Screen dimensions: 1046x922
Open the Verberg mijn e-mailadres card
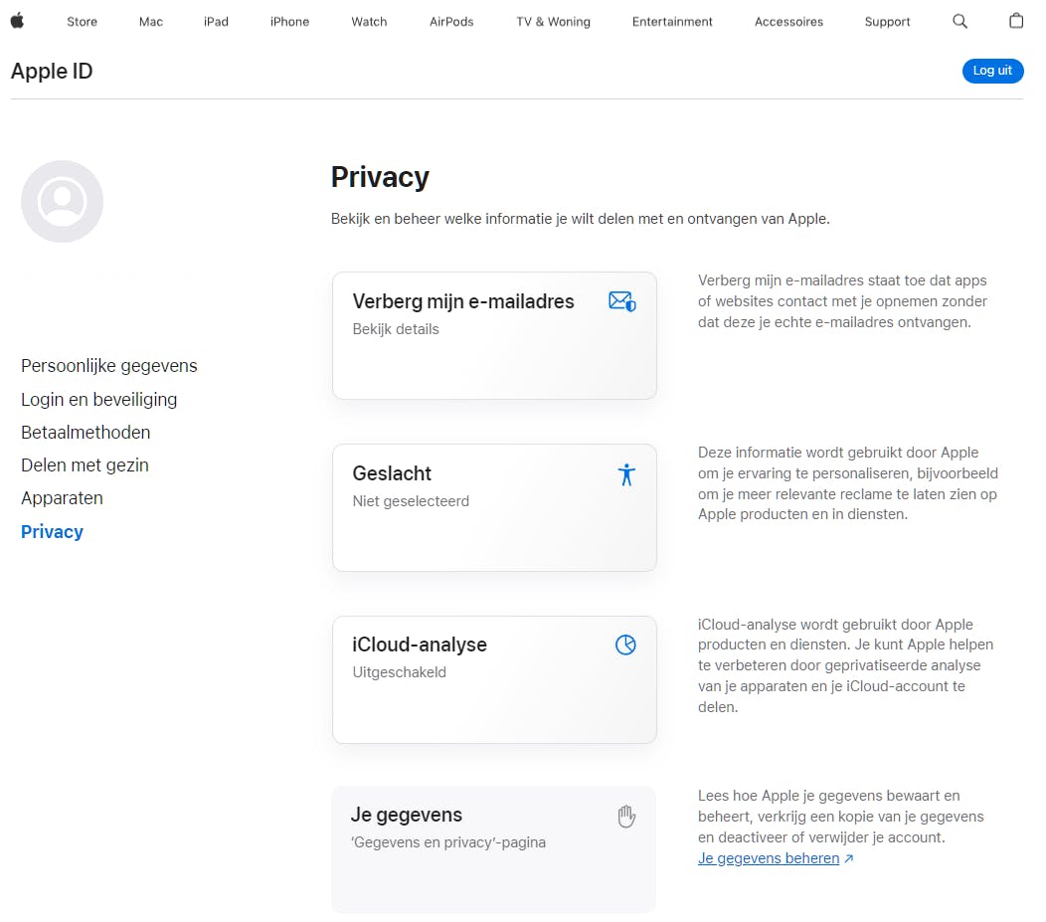point(494,335)
